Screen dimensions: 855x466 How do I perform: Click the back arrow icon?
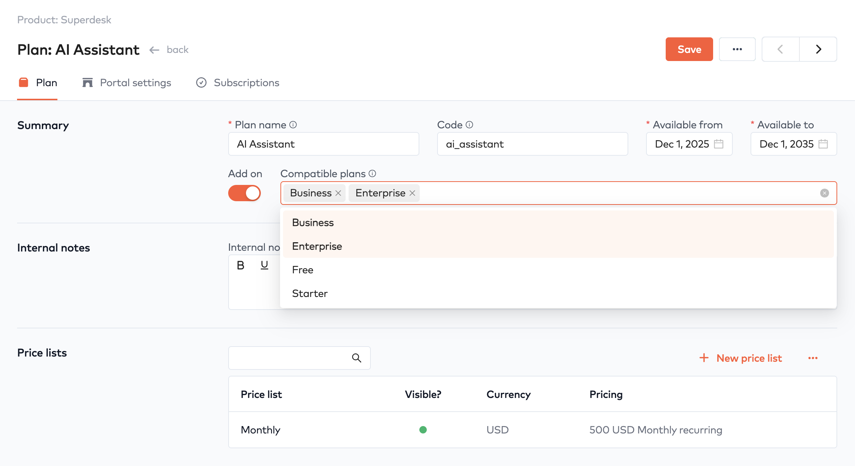tap(154, 50)
